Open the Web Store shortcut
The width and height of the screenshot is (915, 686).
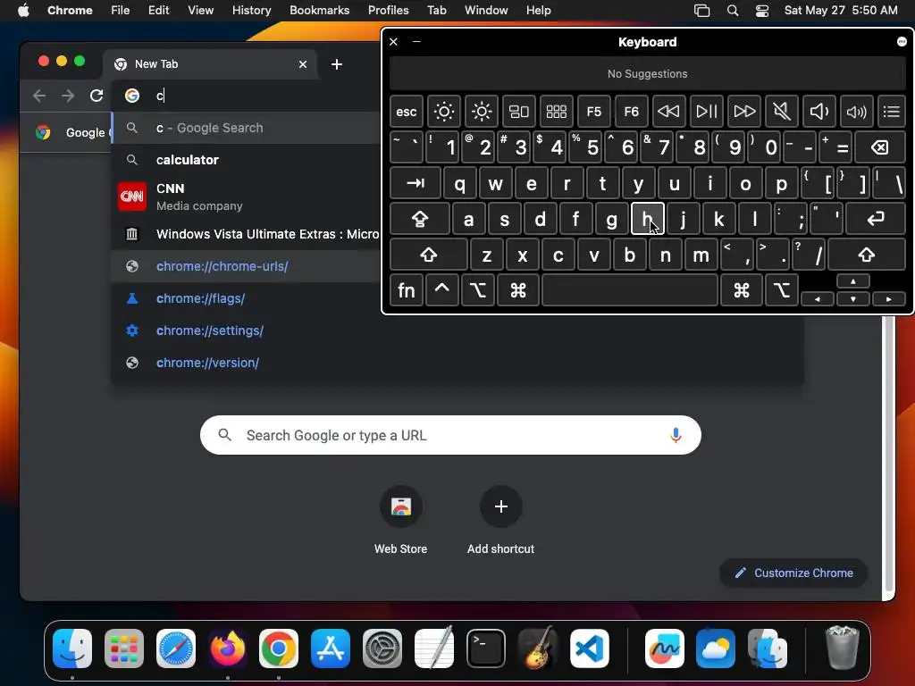[401, 506]
